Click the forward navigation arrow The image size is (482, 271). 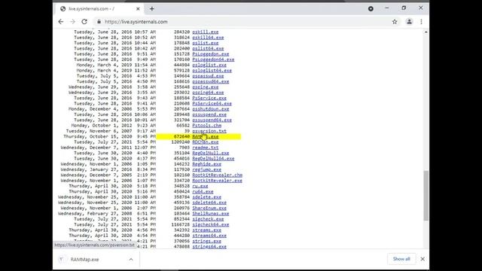(72, 22)
